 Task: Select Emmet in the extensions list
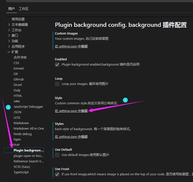19,69
